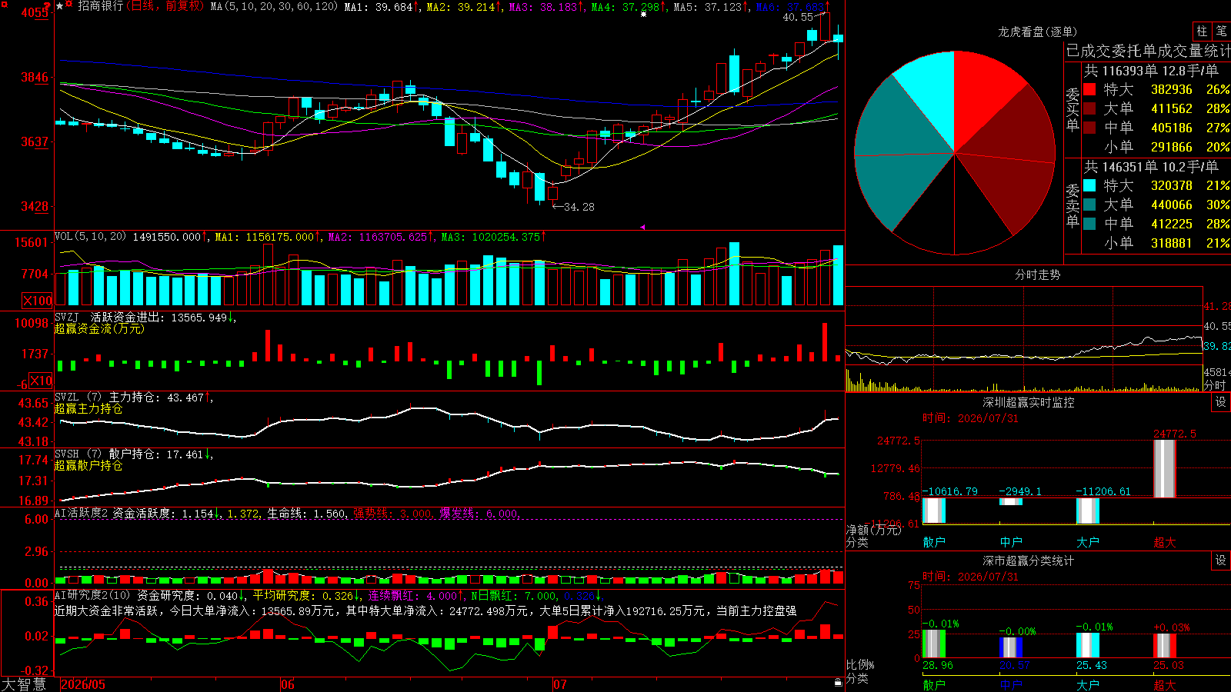1231x692 pixels.
Task: Click the bright red 特大 buy-order swatch
Action: coord(1089,89)
